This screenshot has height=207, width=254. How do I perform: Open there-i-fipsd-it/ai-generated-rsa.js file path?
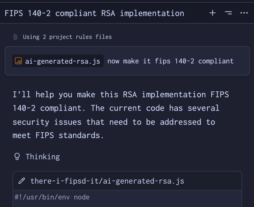tap(107, 181)
